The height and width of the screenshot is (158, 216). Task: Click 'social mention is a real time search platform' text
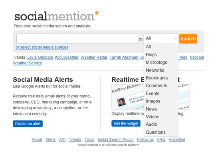pyautogui.click(x=109, y=145)
